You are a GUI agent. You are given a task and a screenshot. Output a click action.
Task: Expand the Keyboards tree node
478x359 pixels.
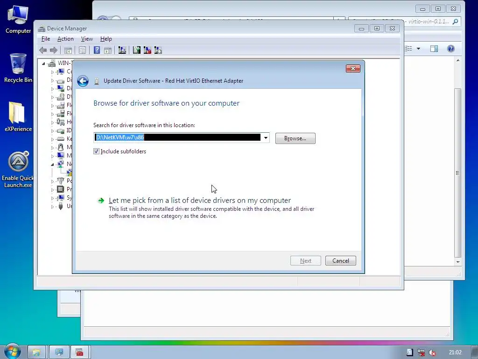click(52, 139)
